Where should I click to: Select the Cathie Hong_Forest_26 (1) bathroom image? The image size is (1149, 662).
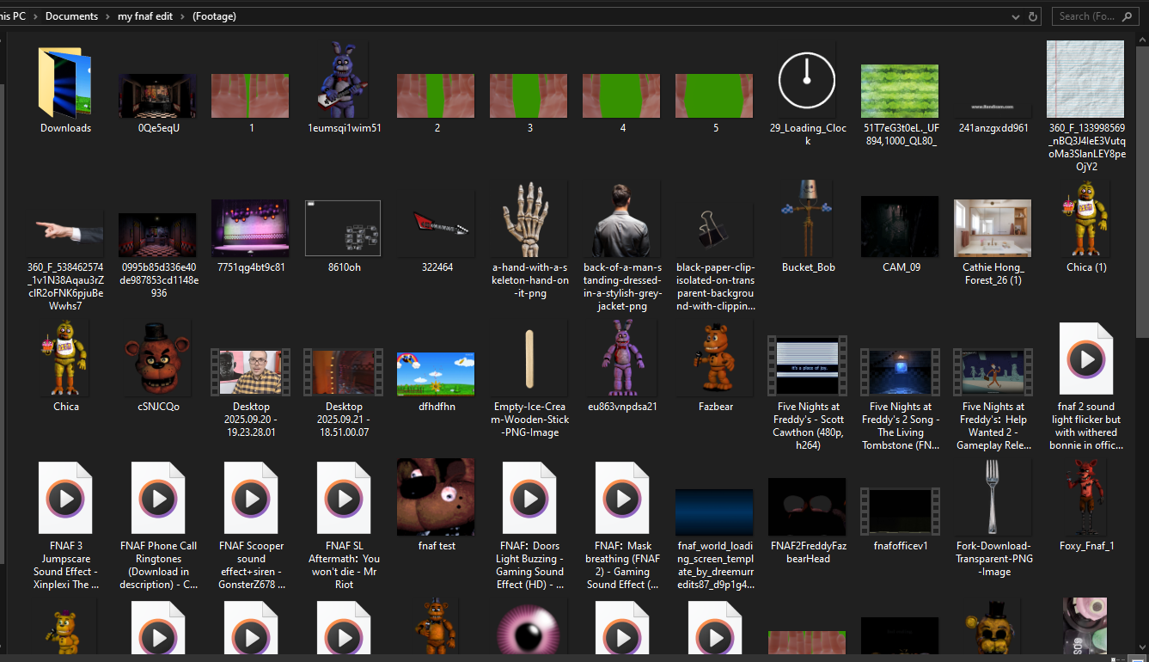[993, 228]
